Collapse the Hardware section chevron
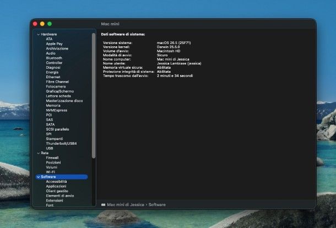Screen dimensions: 336x228 point(39,34)
